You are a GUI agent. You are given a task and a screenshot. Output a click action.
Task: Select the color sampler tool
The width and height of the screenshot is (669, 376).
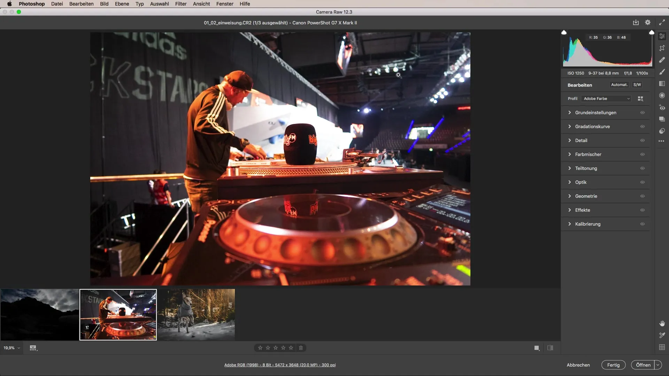tap(662, 335)
